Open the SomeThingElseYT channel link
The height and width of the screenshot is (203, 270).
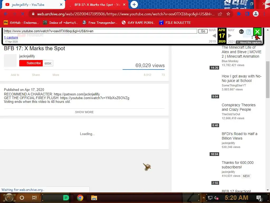pos(234,85)
